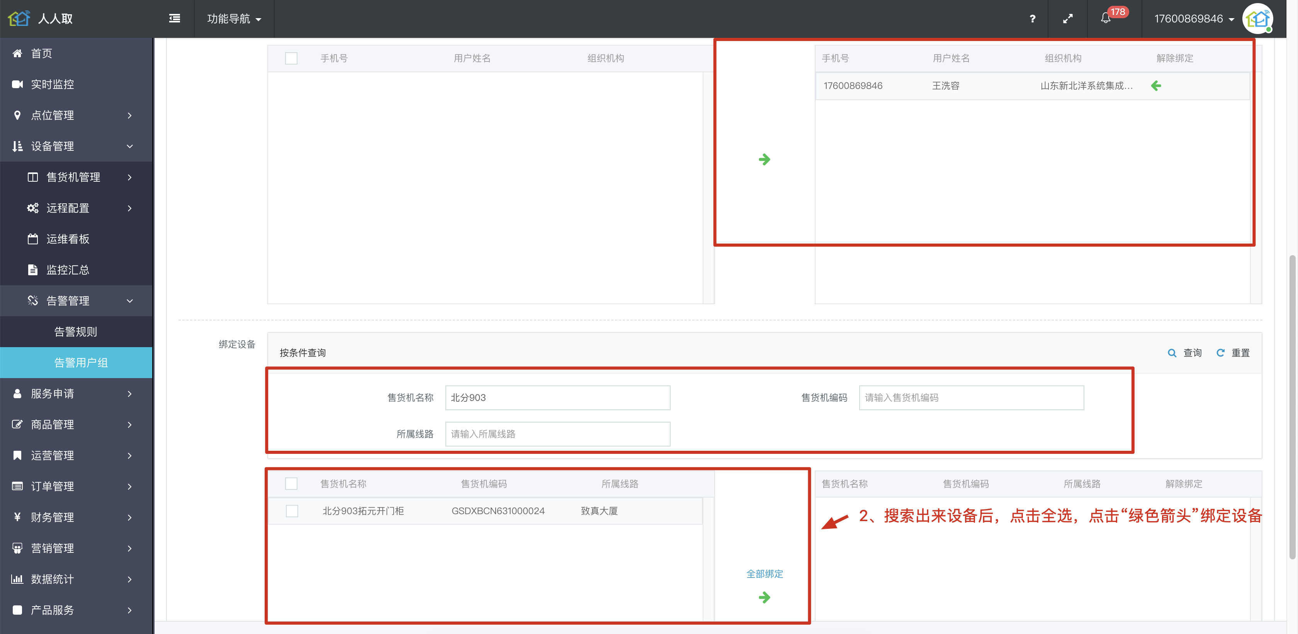Click 山东新北洋系统集成... organization cell
The image size is (1298, 634).
pos(1086,86)
